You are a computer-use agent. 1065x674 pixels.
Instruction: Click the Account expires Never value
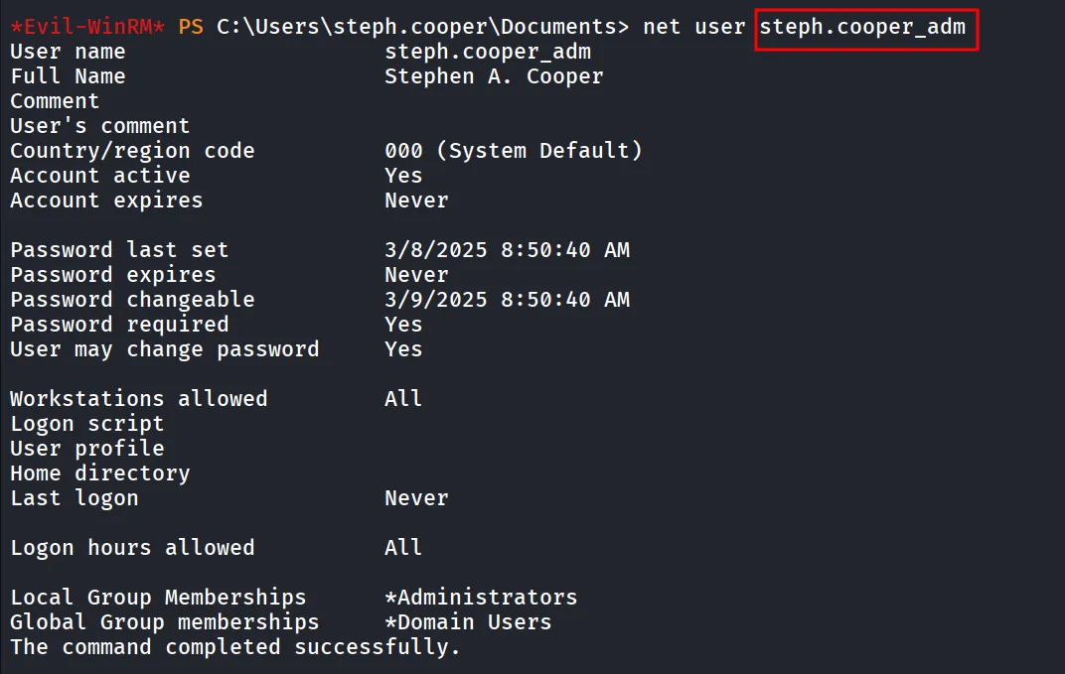[416, 201]
